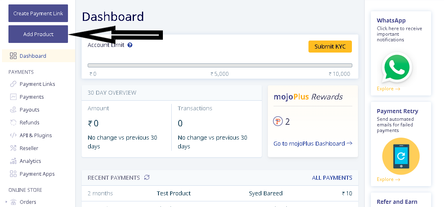The height and width of the screenshot is (207, 444).
Task: Click the Payment Apps grid icon
Action: click(x=13, y=174)
